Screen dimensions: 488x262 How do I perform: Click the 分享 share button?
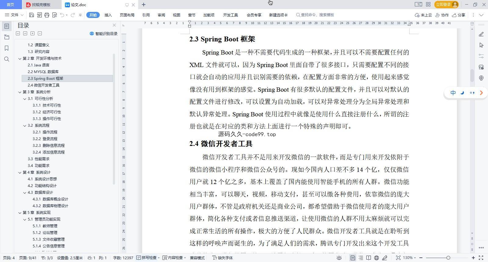pos(459,15)
